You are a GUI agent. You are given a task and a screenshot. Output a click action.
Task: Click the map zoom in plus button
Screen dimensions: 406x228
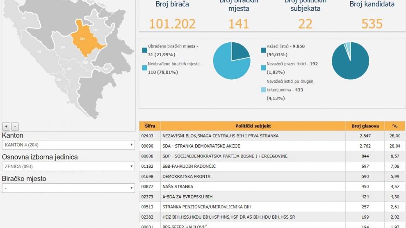click(x=6, y=126)
